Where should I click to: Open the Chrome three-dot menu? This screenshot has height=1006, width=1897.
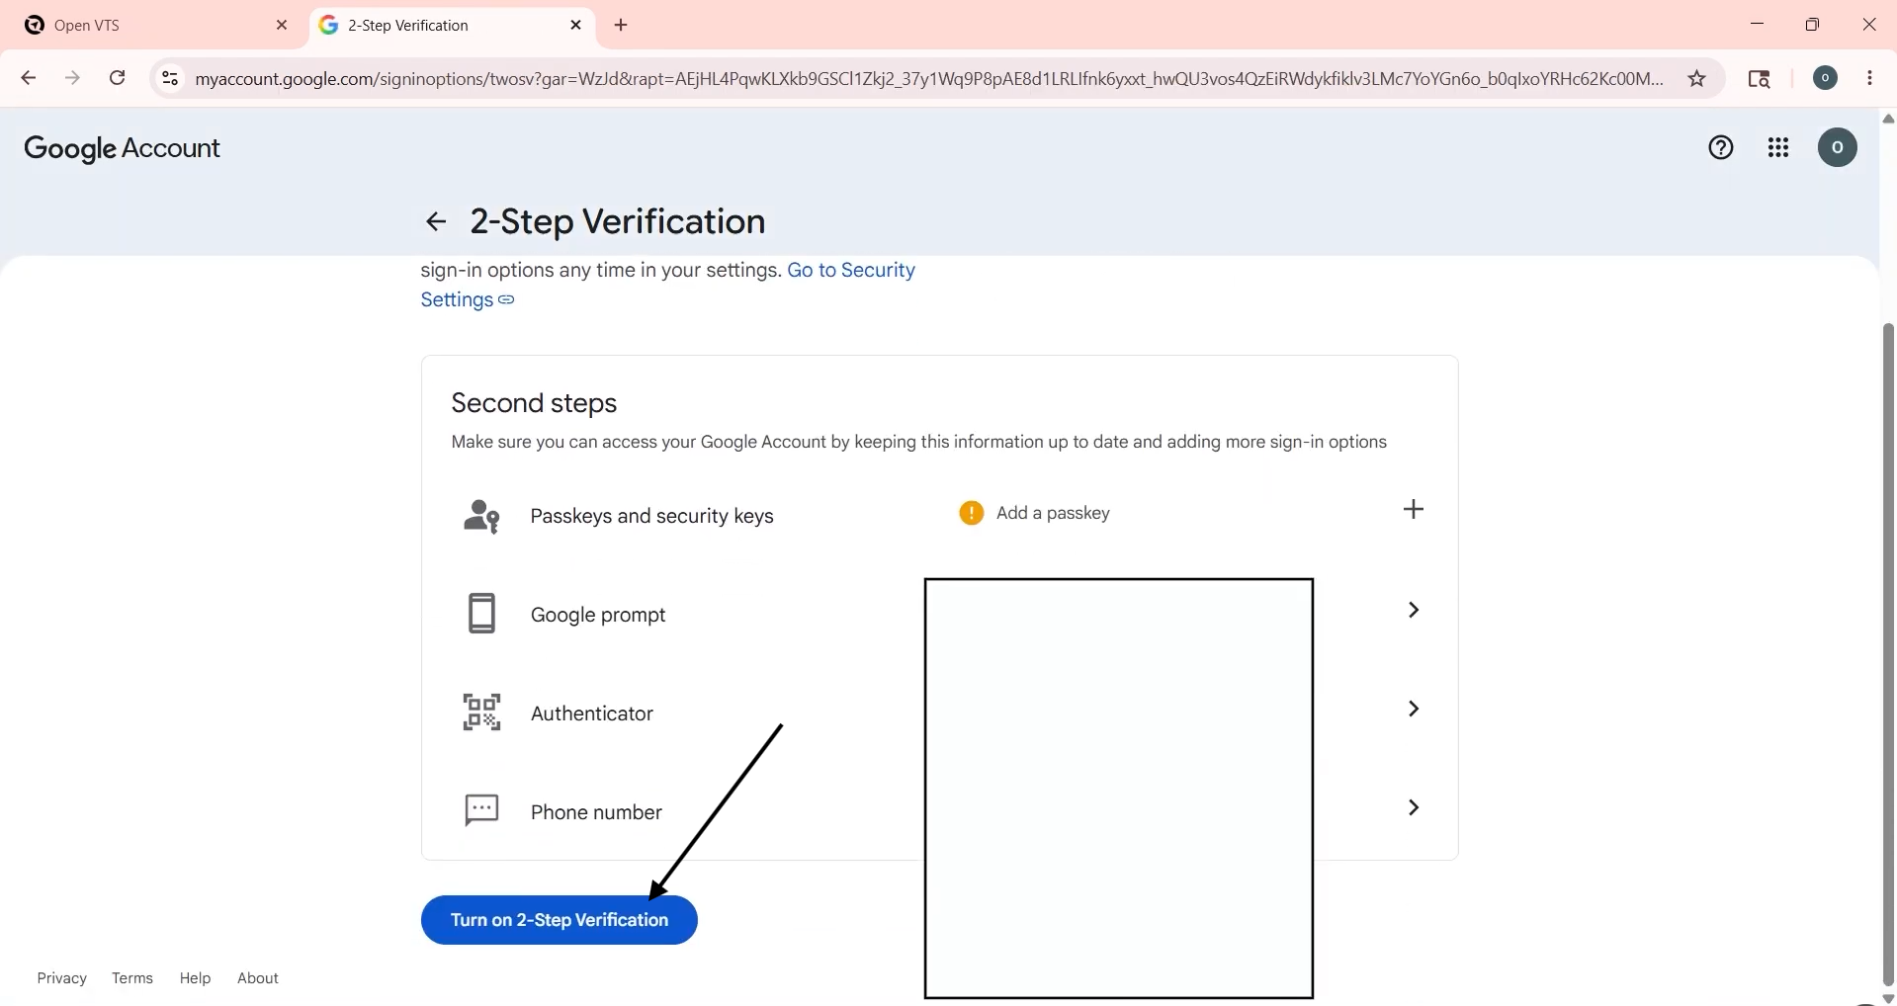click(x=1871, y=79)
